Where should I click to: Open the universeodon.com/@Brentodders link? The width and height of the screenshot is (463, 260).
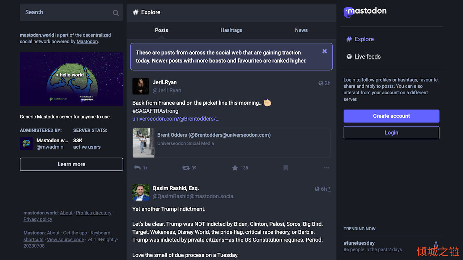pyautogui.click(x=176, y=119)
